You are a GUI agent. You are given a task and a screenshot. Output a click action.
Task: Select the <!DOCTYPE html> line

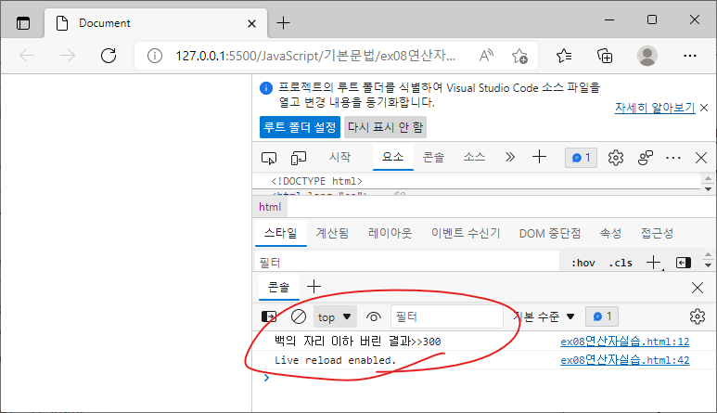tap(316, 181)
